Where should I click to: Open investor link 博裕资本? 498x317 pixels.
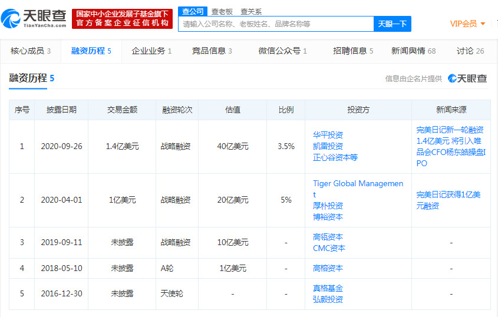click(x=328, y=217)
